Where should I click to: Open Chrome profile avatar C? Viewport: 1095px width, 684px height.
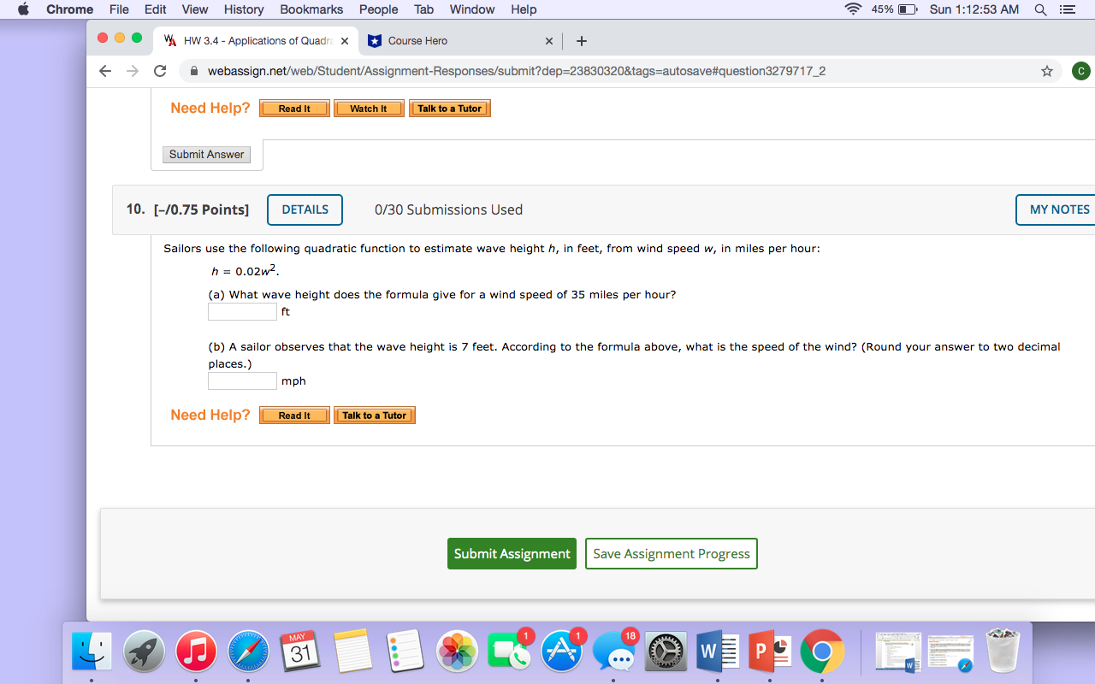1081,72
